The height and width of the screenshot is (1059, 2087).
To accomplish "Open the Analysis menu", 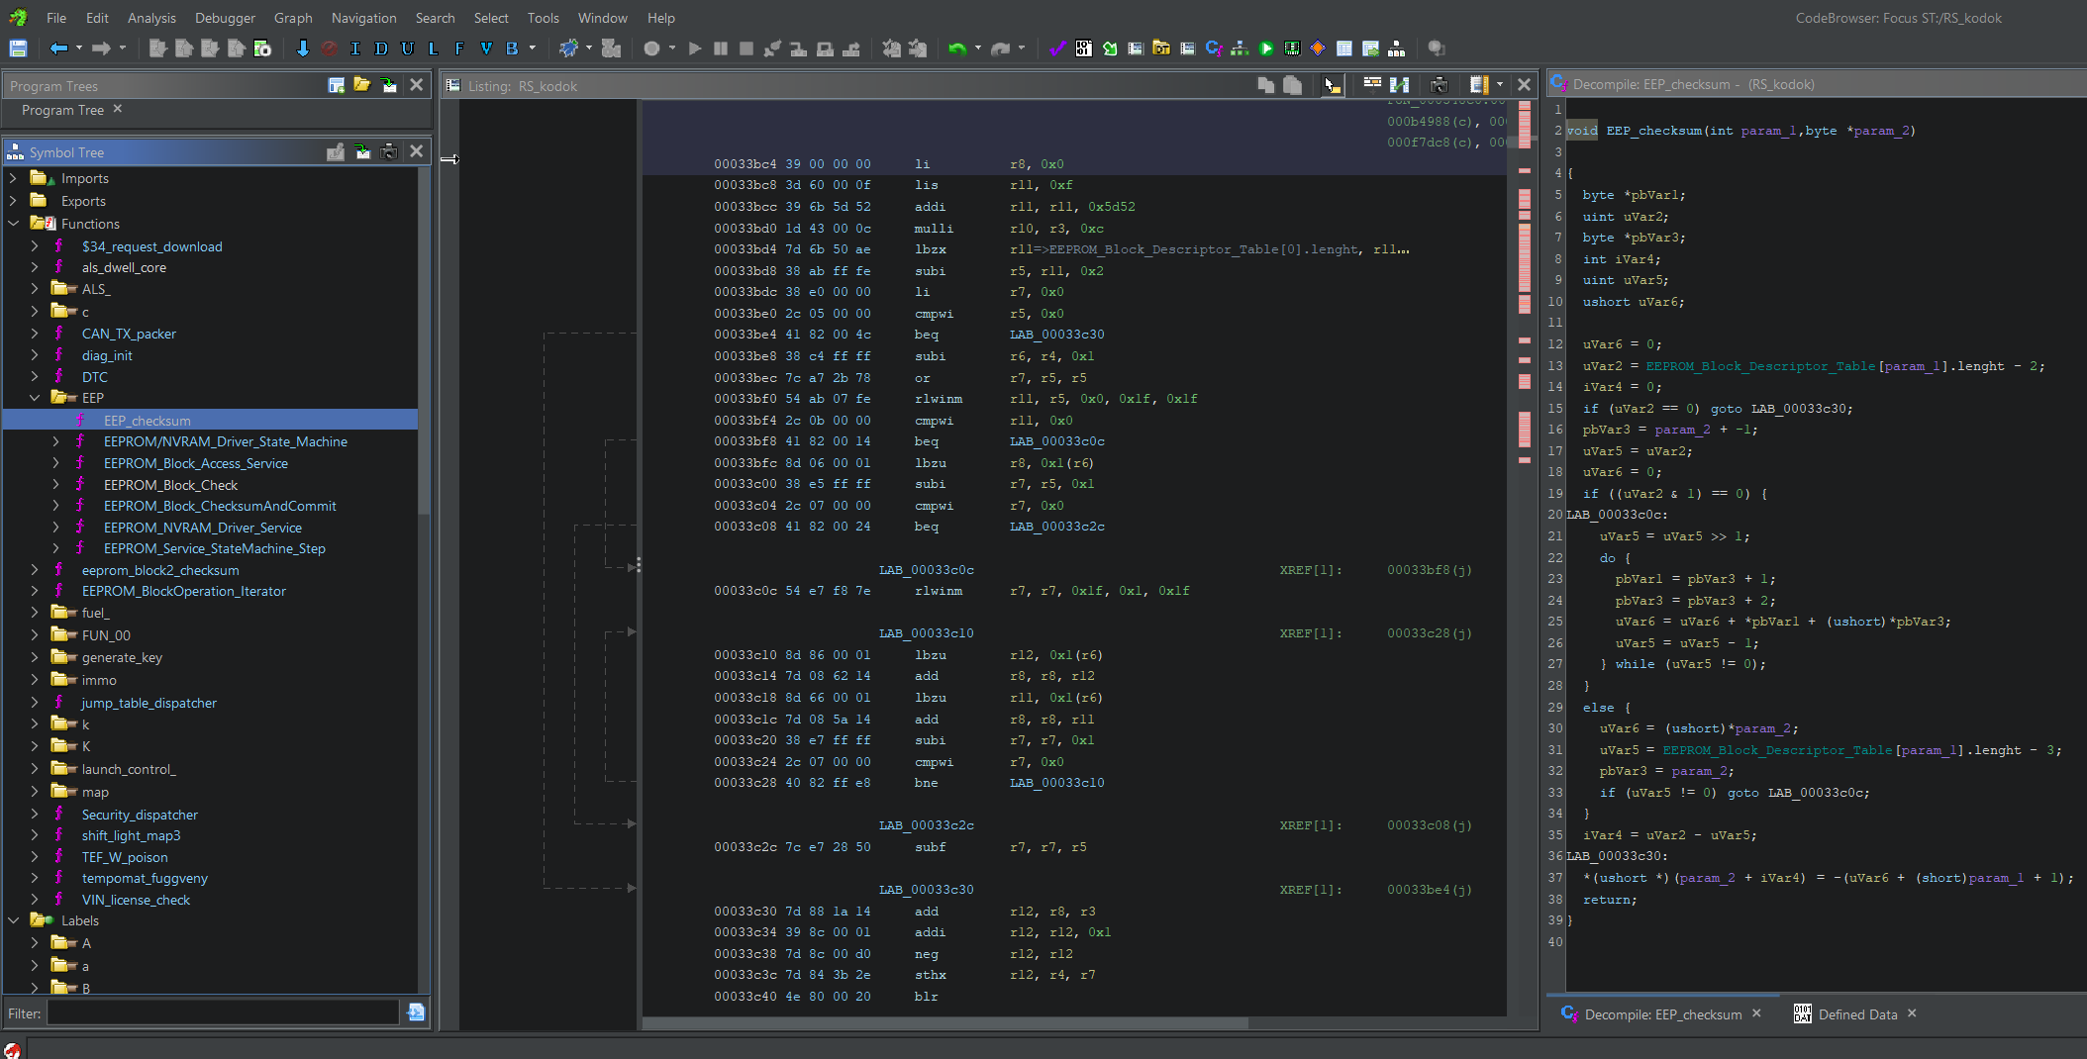I will pyautogui.click(x=151, y=18).
